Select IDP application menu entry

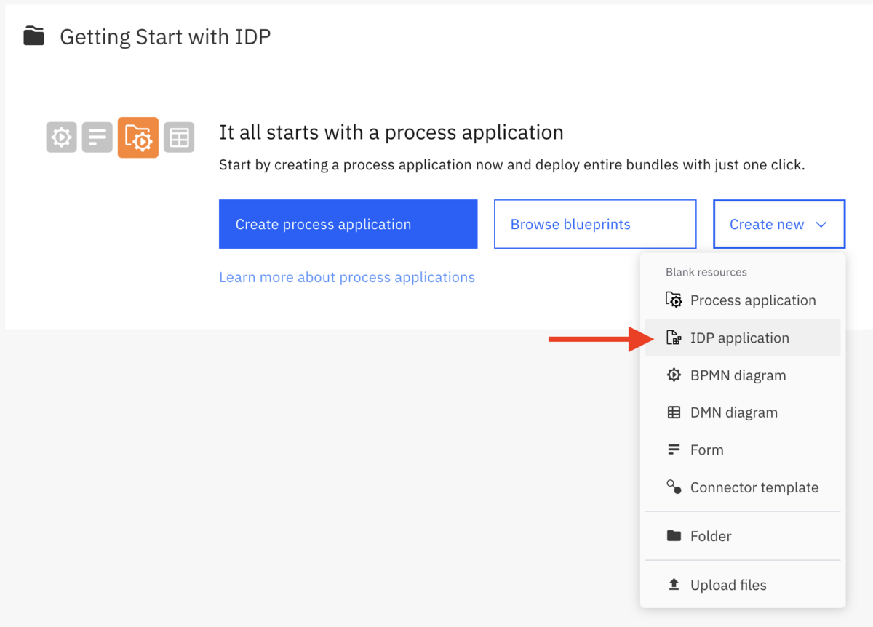743,338
